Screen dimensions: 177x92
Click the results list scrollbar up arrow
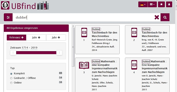coord(73,26)
